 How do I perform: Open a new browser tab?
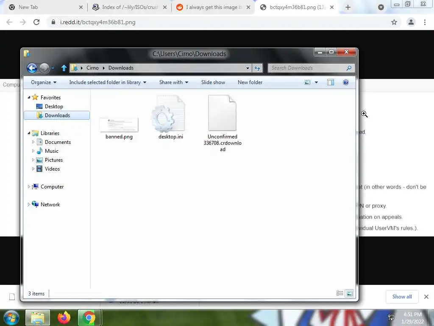pyautogui.click(x=348, y=7)
